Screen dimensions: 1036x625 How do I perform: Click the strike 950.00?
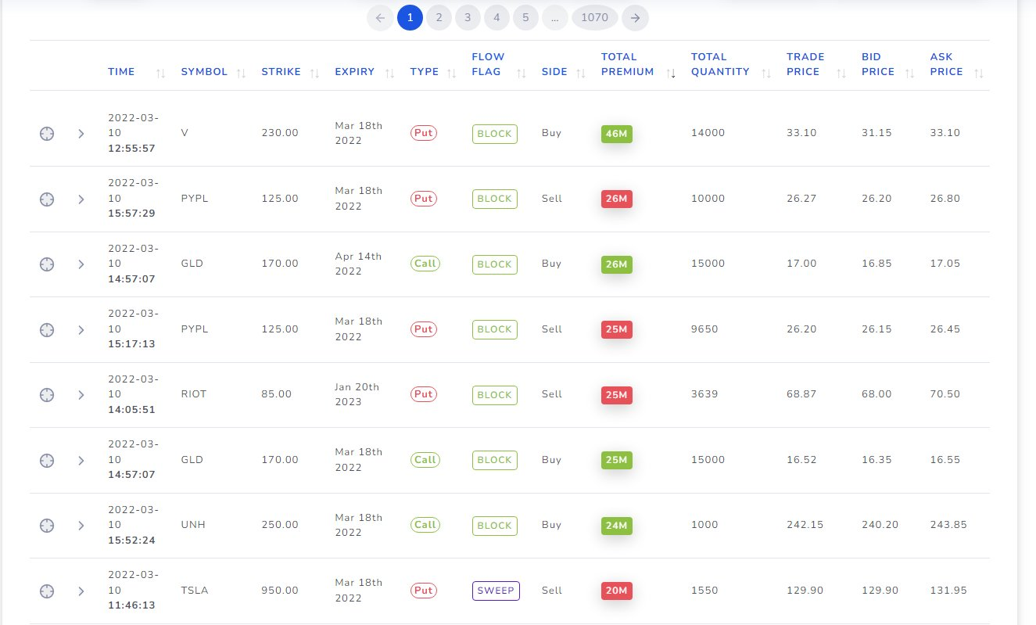[280, 591]
